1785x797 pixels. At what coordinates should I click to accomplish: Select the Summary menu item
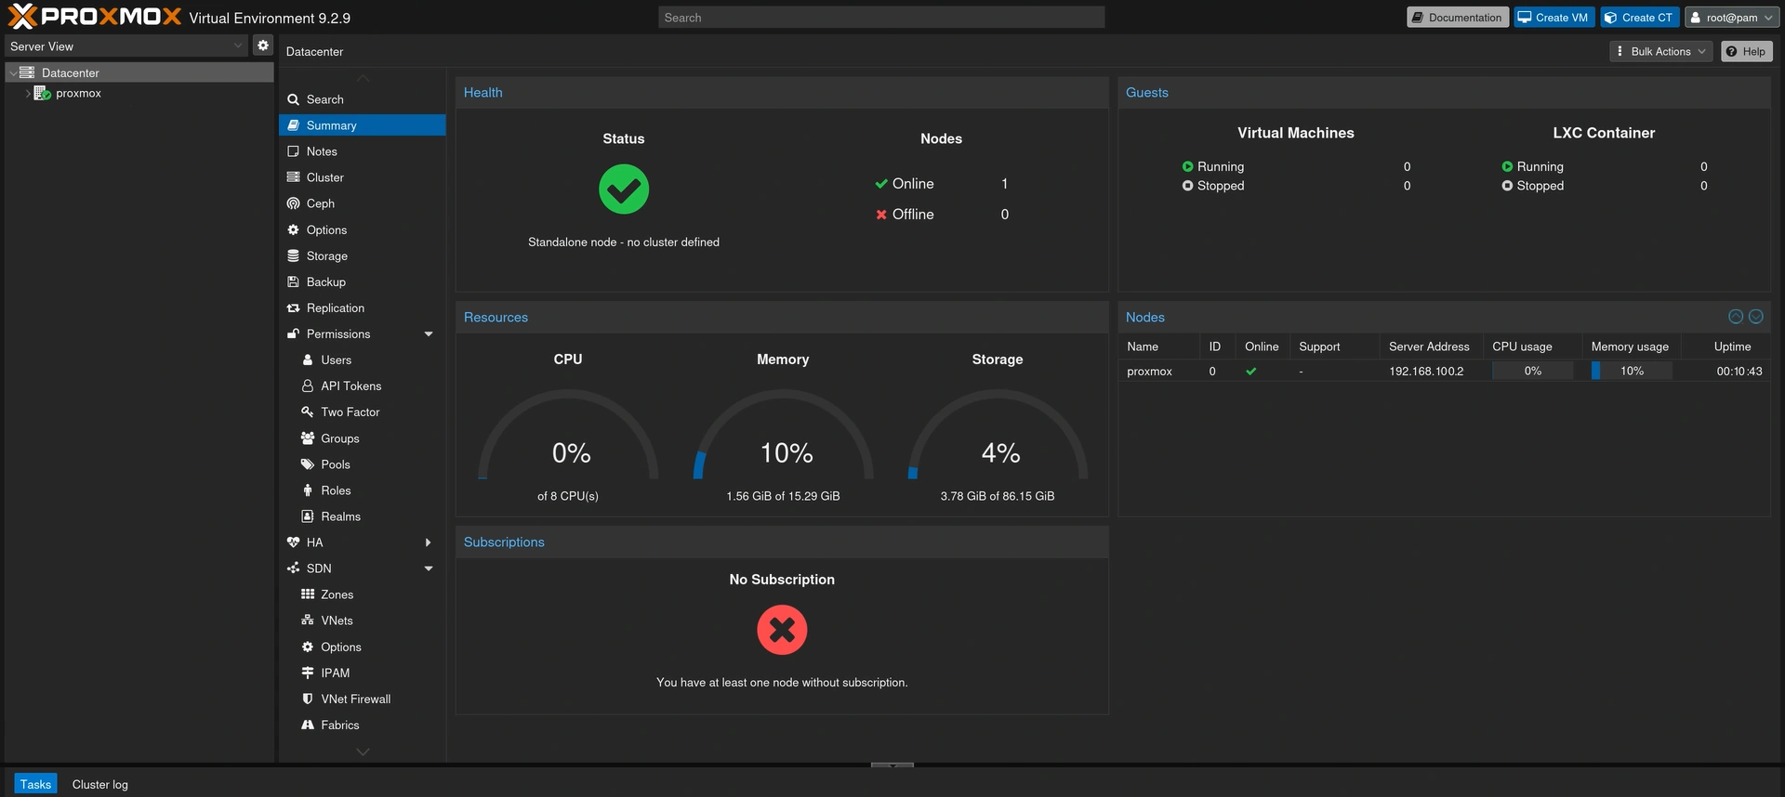[362, 125]
